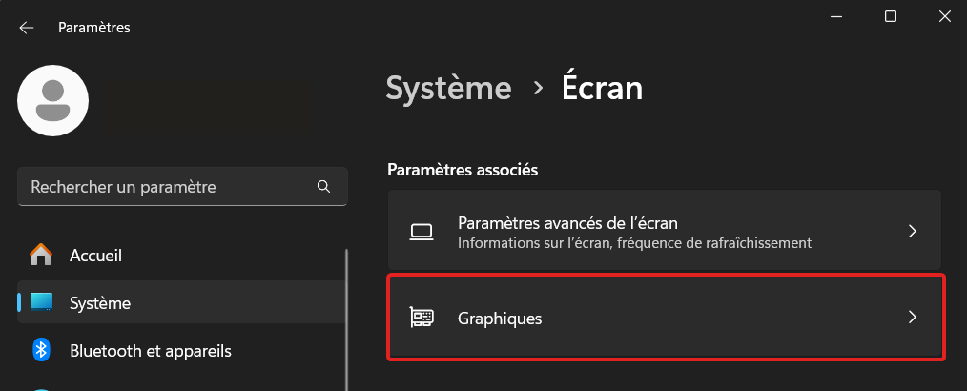Open Paramètres avancés de l'écran

pos(665,231)
